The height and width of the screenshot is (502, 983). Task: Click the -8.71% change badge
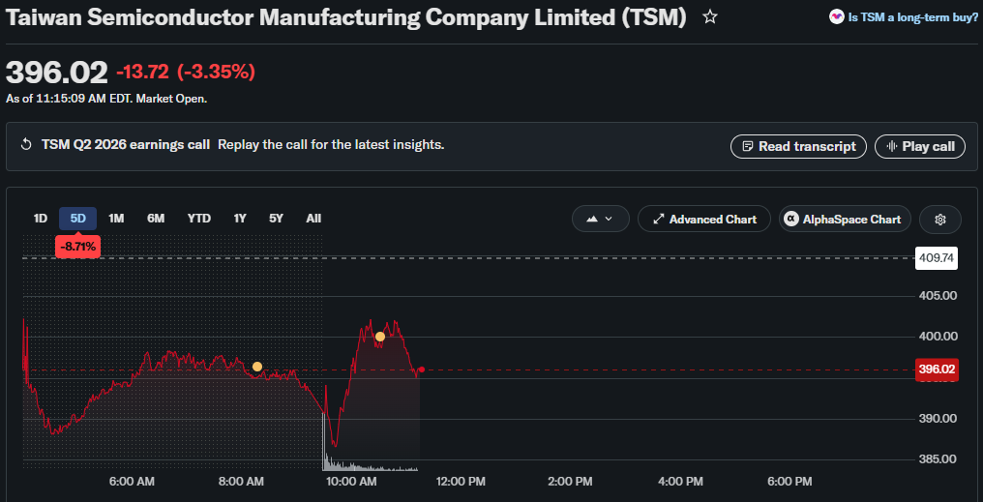coord(77,247)
